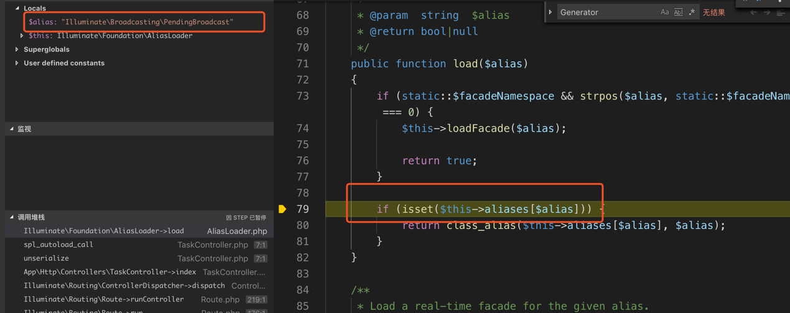Select Route->runController stack frame
This screenshot has height=313, width=790.
(x=104, y=299)
